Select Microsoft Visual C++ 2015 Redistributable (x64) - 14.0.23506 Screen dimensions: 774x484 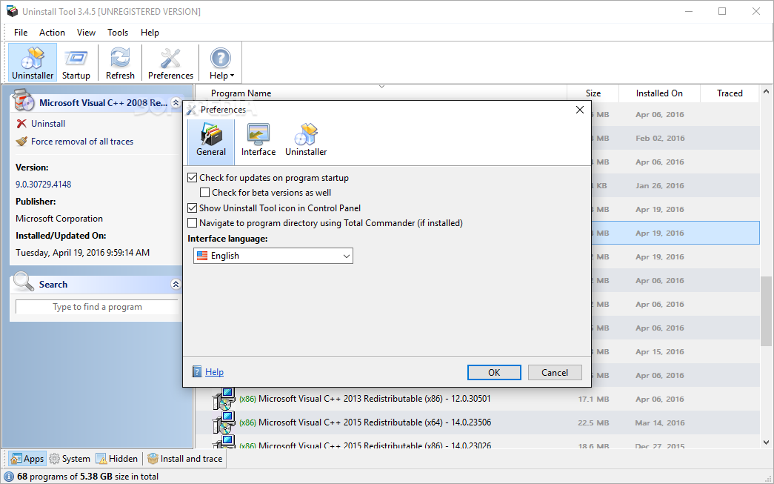pyautogui.click(x=477, y=422)
